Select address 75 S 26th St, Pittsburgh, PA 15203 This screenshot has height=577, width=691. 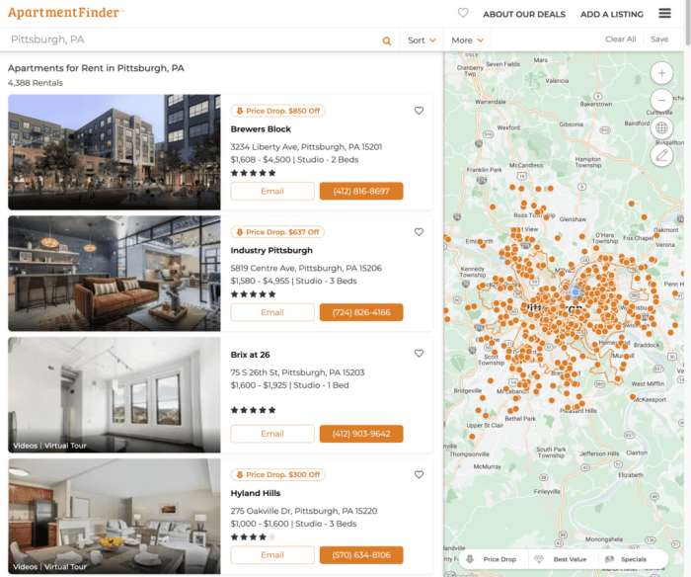click(x=297, y=372)
